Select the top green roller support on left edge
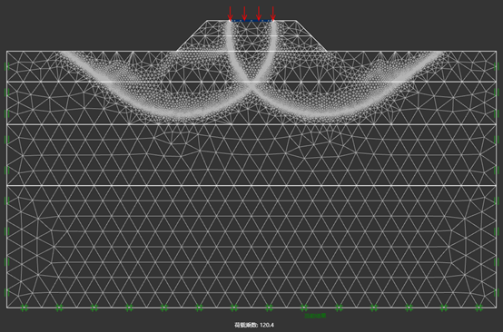 6,66
